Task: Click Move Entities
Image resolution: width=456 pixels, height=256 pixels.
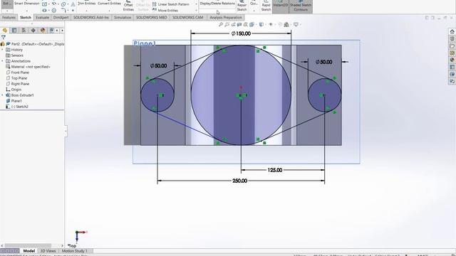Action: point(165,10)
